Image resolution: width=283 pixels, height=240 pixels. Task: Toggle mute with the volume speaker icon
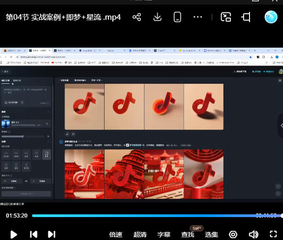point(254,234)
